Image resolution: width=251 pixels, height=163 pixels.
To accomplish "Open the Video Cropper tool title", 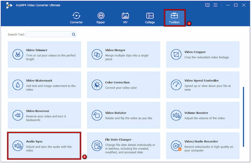I will click(x=195, y=52).
